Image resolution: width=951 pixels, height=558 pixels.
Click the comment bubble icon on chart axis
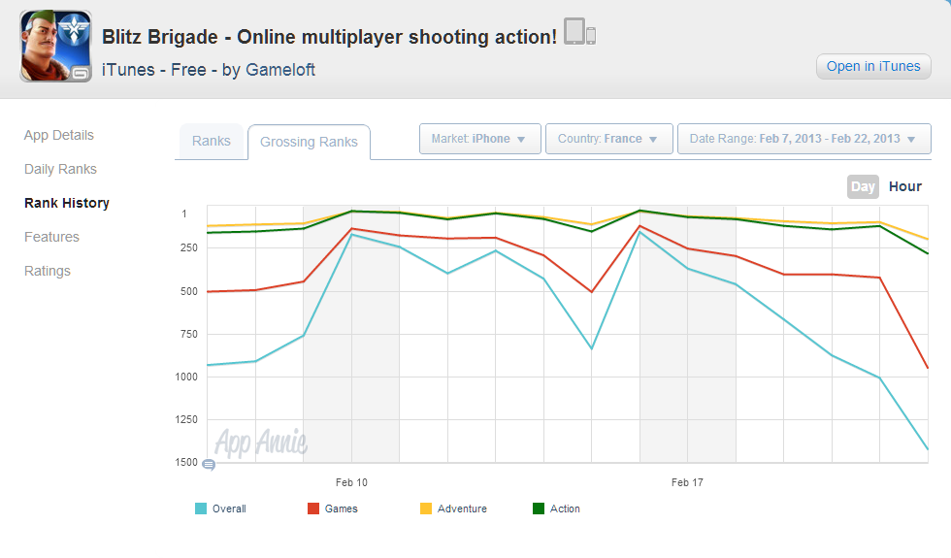coord(209,465)
